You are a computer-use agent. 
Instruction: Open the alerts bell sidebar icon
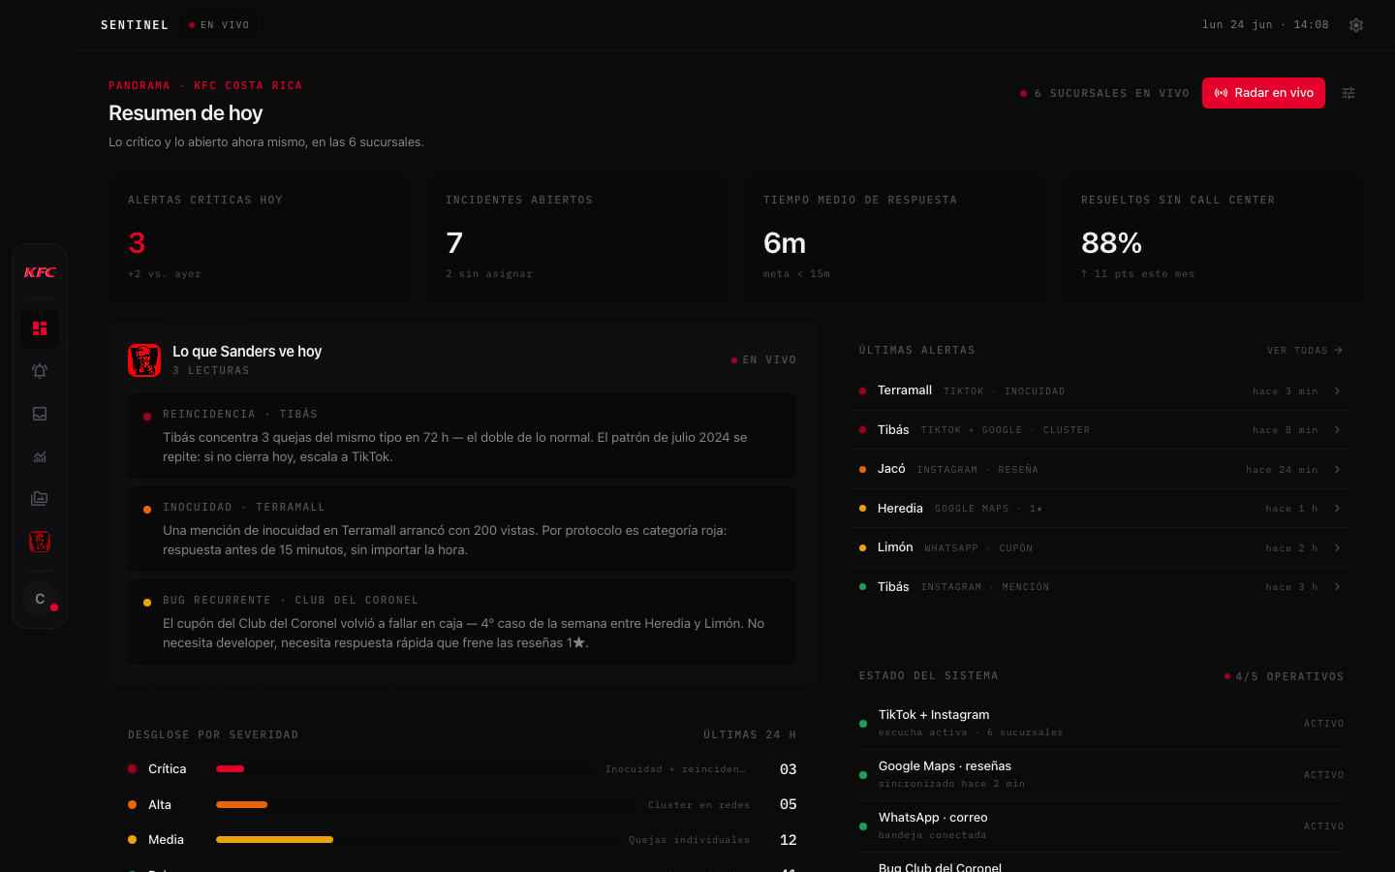40,371
